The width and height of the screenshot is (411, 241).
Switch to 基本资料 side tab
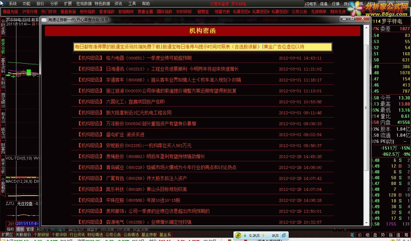coord(3,66)
